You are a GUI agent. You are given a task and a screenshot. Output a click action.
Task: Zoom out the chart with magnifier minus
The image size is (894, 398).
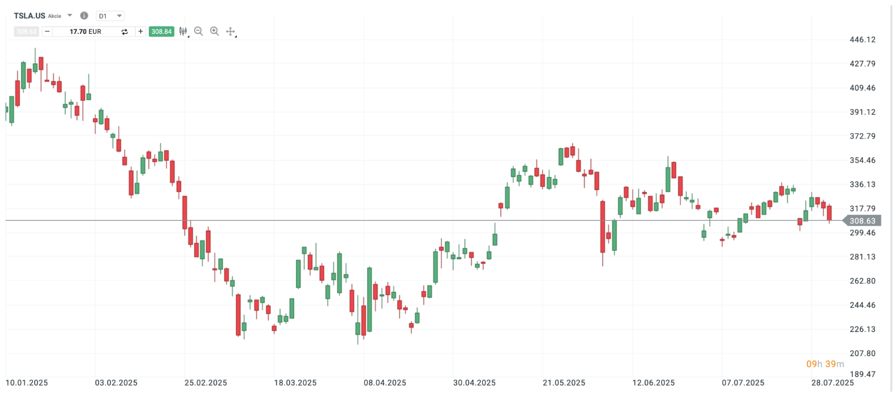point(198,31)
